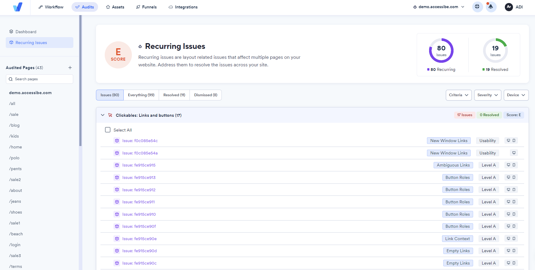Click the Clickables cursor icon in section header
Image resolution: width=535 pixels, height=270 pixels.
click(x=110, y=115)
